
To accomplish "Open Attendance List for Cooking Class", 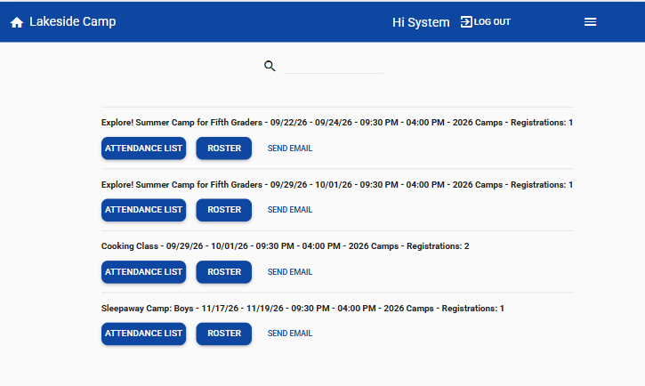I will (x=143, y=272).
